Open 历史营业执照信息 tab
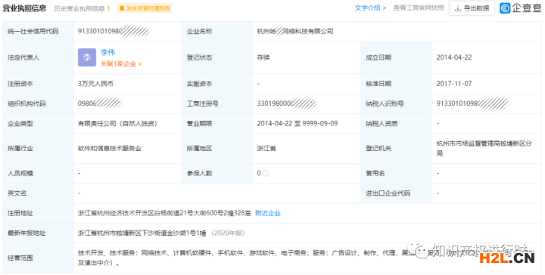This screenshot has height=275, width=545. point(82,8)
